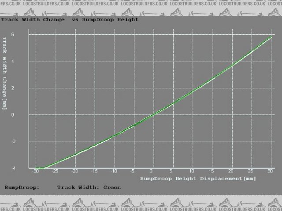Click the x-axis tick label '15'

211,172
